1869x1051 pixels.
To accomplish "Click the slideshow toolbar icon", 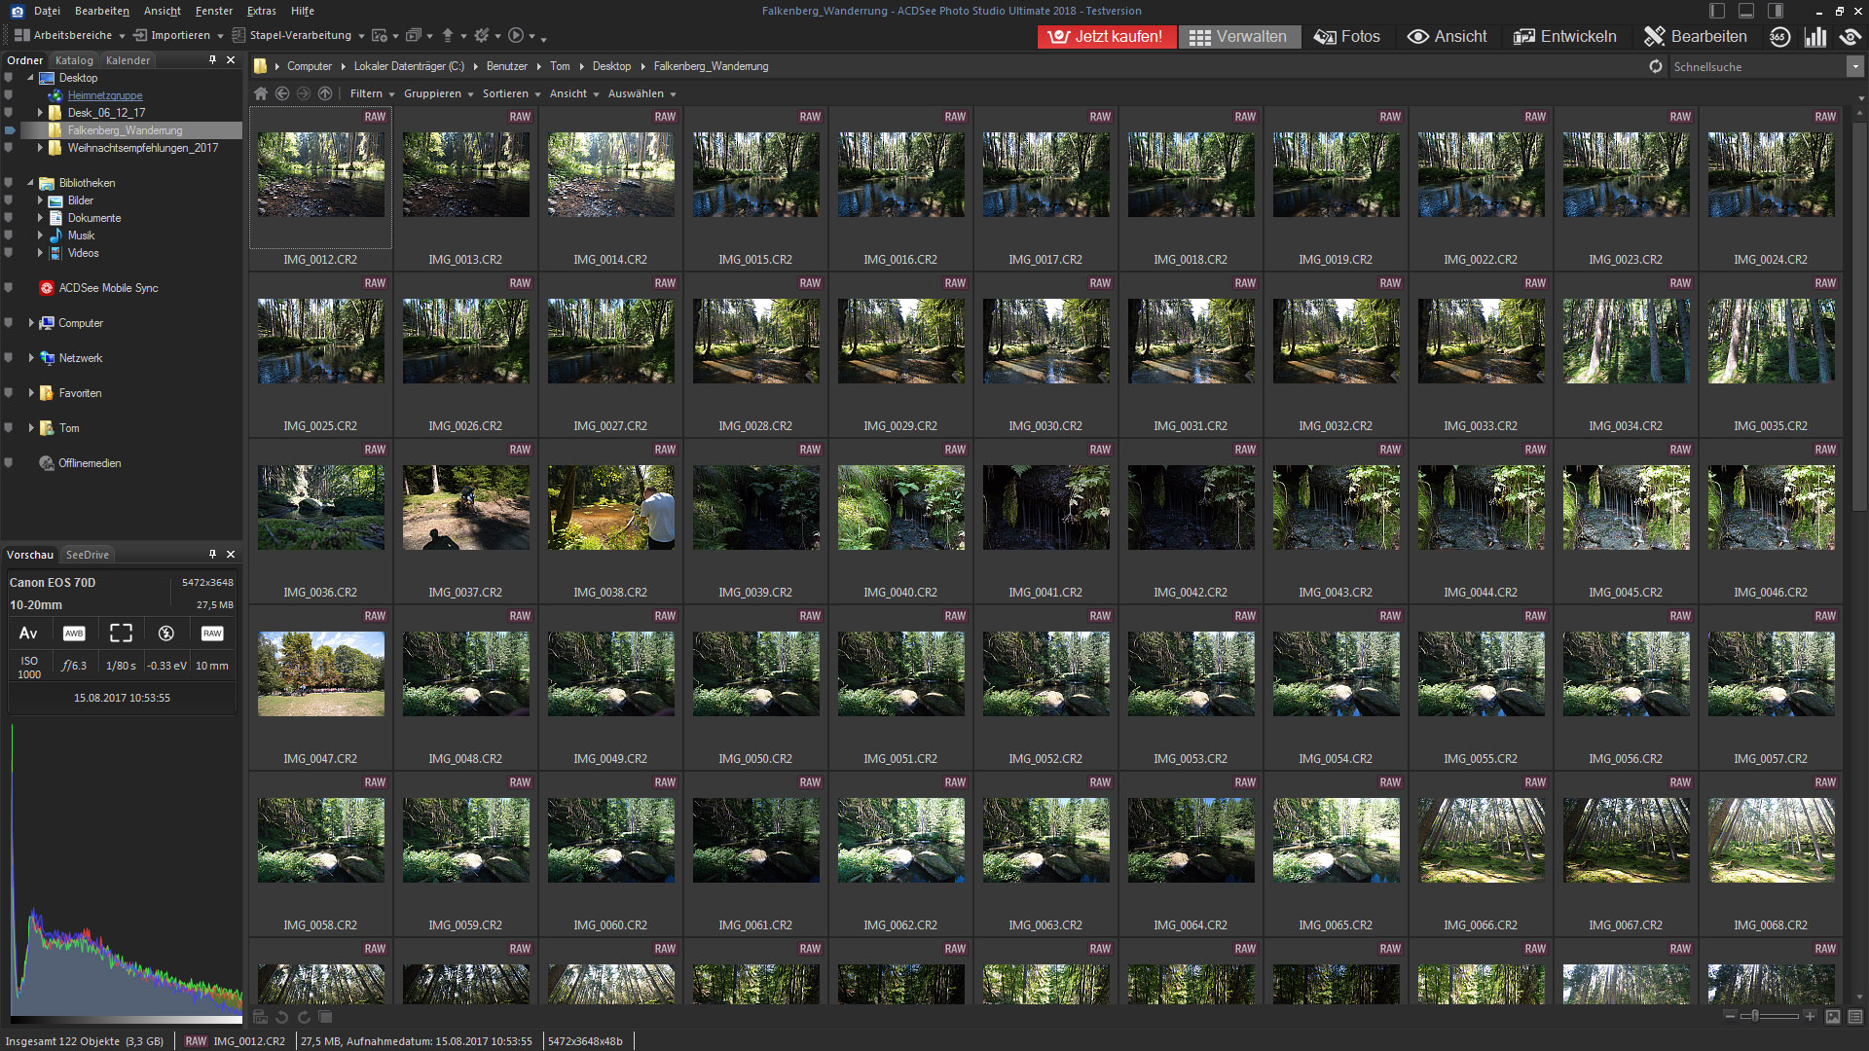I will click(414, 35).
